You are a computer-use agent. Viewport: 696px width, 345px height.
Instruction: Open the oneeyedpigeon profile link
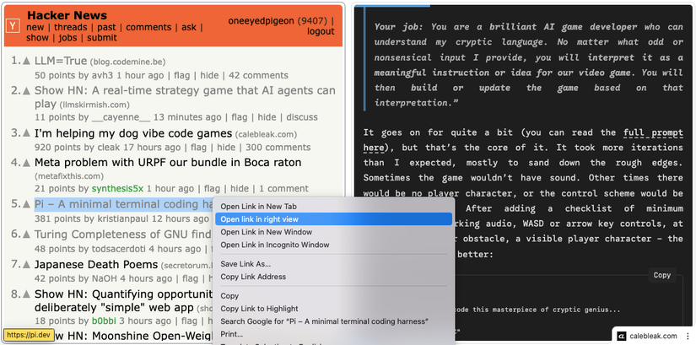click(261, 21)
